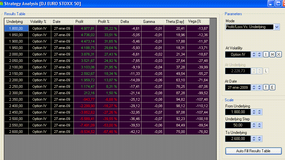285x160 pixels.
Task: Select the 2.000,00 underlying cell
Action: 16,54
